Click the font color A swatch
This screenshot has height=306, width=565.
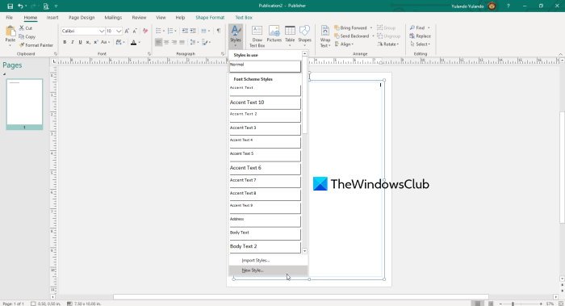tap(134, 43)
